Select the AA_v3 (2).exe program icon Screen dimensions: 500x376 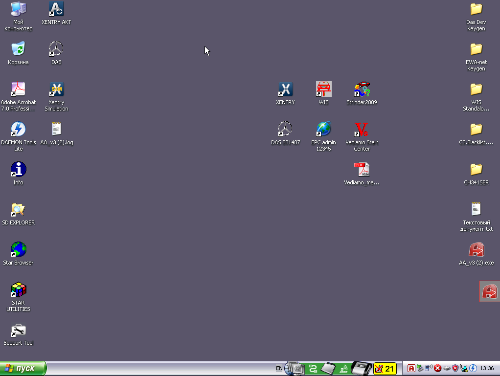pos(476,254)
